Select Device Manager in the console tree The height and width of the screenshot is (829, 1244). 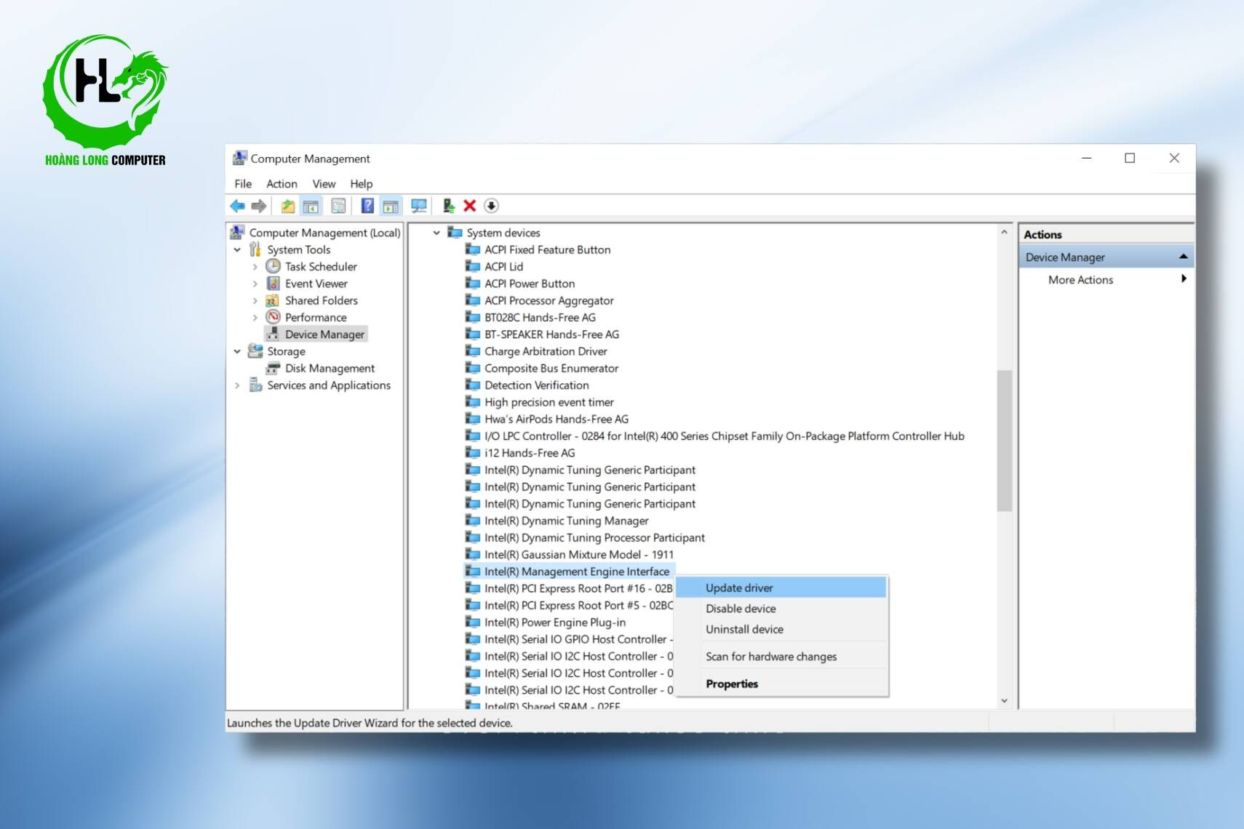(x=324, y=335)
